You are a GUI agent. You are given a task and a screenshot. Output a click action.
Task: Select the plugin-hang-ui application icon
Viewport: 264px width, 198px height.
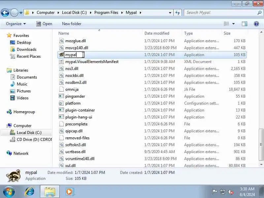coord(61,117)
